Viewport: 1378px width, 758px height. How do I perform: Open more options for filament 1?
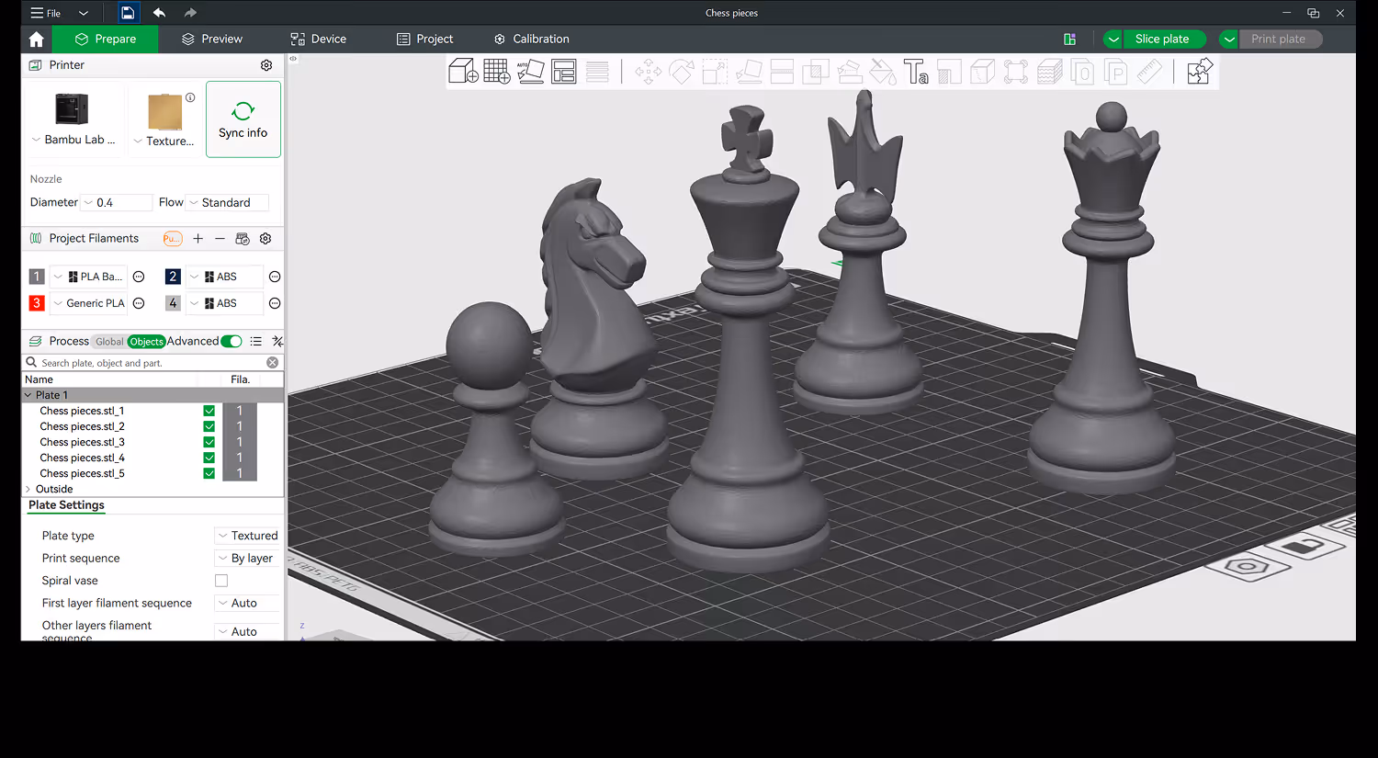139,277
